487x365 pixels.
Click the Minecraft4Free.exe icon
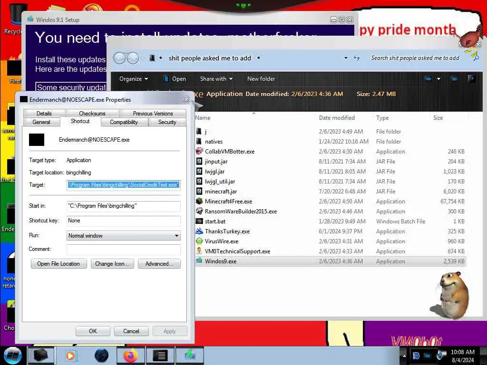tap(199, 201)
